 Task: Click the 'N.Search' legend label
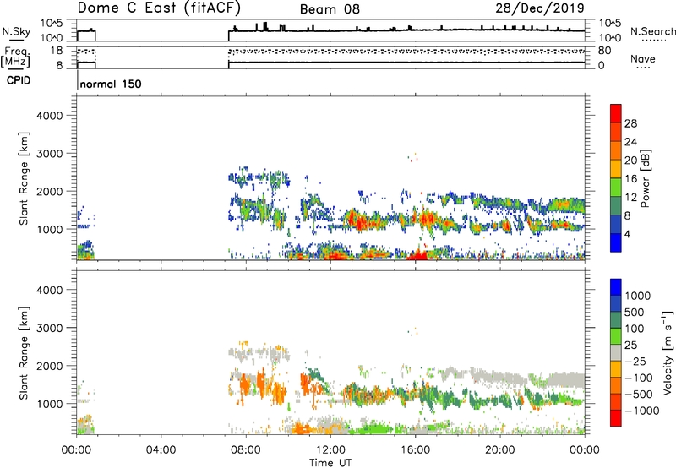(652, 31)
